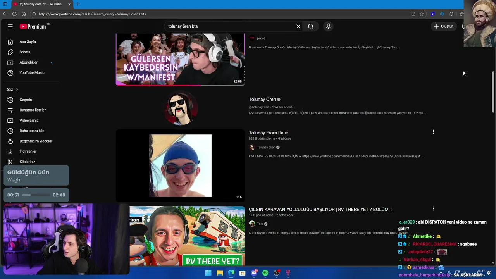496x279 pixels.
Task: Click the address bar URL field
Action: 221,14
